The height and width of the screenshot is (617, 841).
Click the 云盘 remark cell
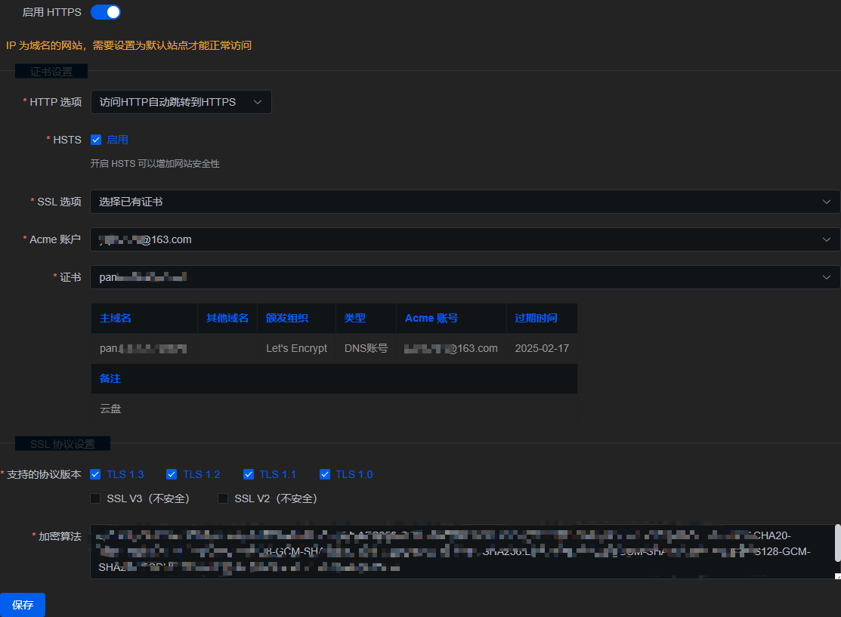tap(334, 409)
